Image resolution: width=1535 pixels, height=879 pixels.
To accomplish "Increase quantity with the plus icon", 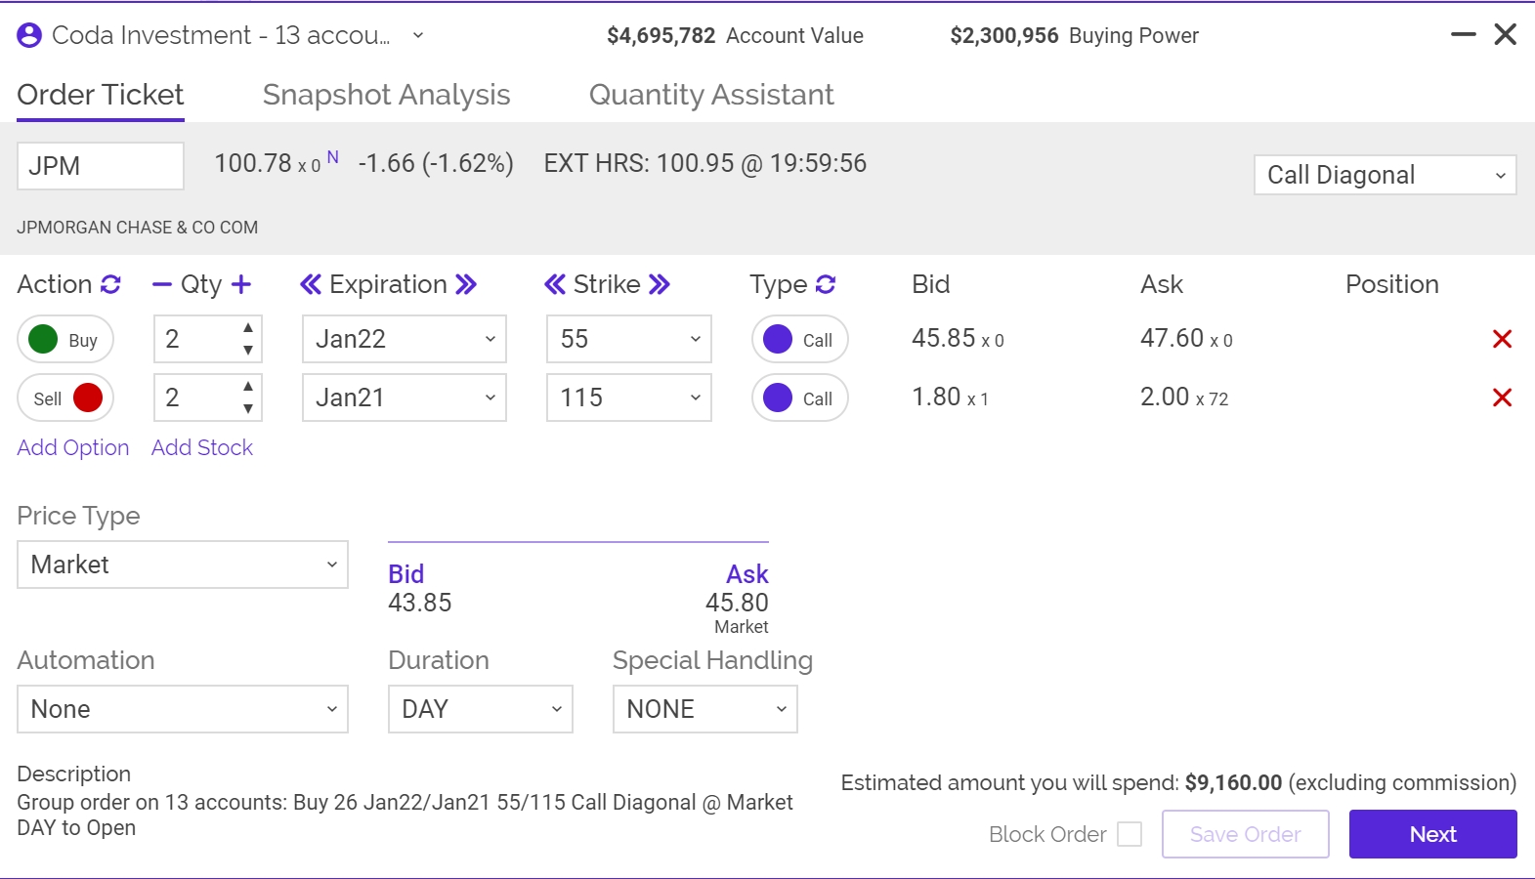I will pos(241,284).
